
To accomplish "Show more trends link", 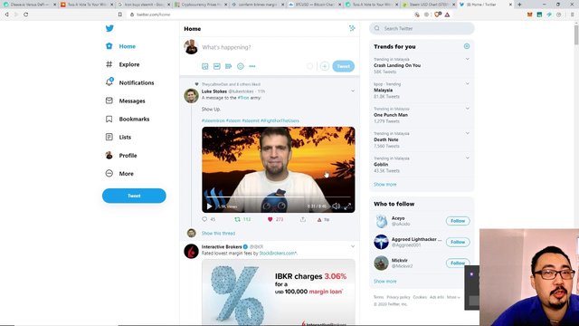I will [384, 184].
